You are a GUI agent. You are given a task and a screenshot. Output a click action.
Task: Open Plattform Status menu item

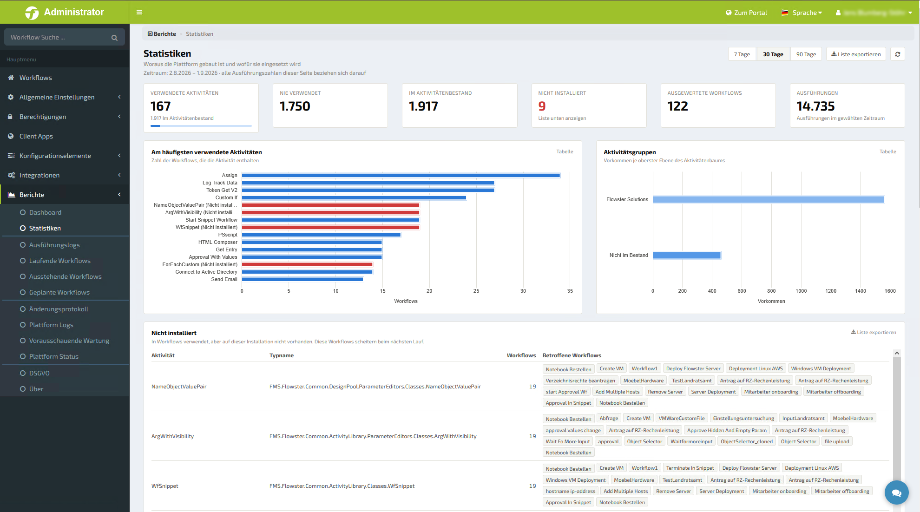click(53, 356)
